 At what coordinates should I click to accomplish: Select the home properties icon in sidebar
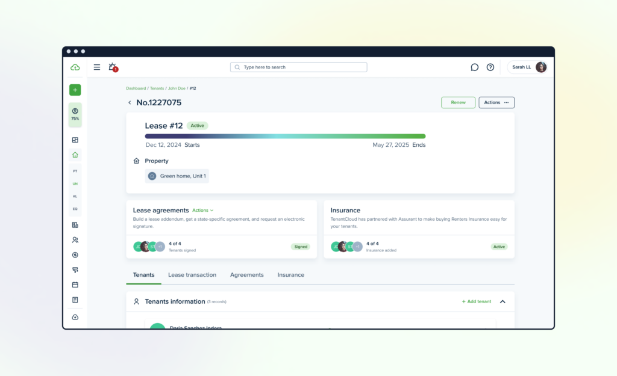(x=75, y=155)
